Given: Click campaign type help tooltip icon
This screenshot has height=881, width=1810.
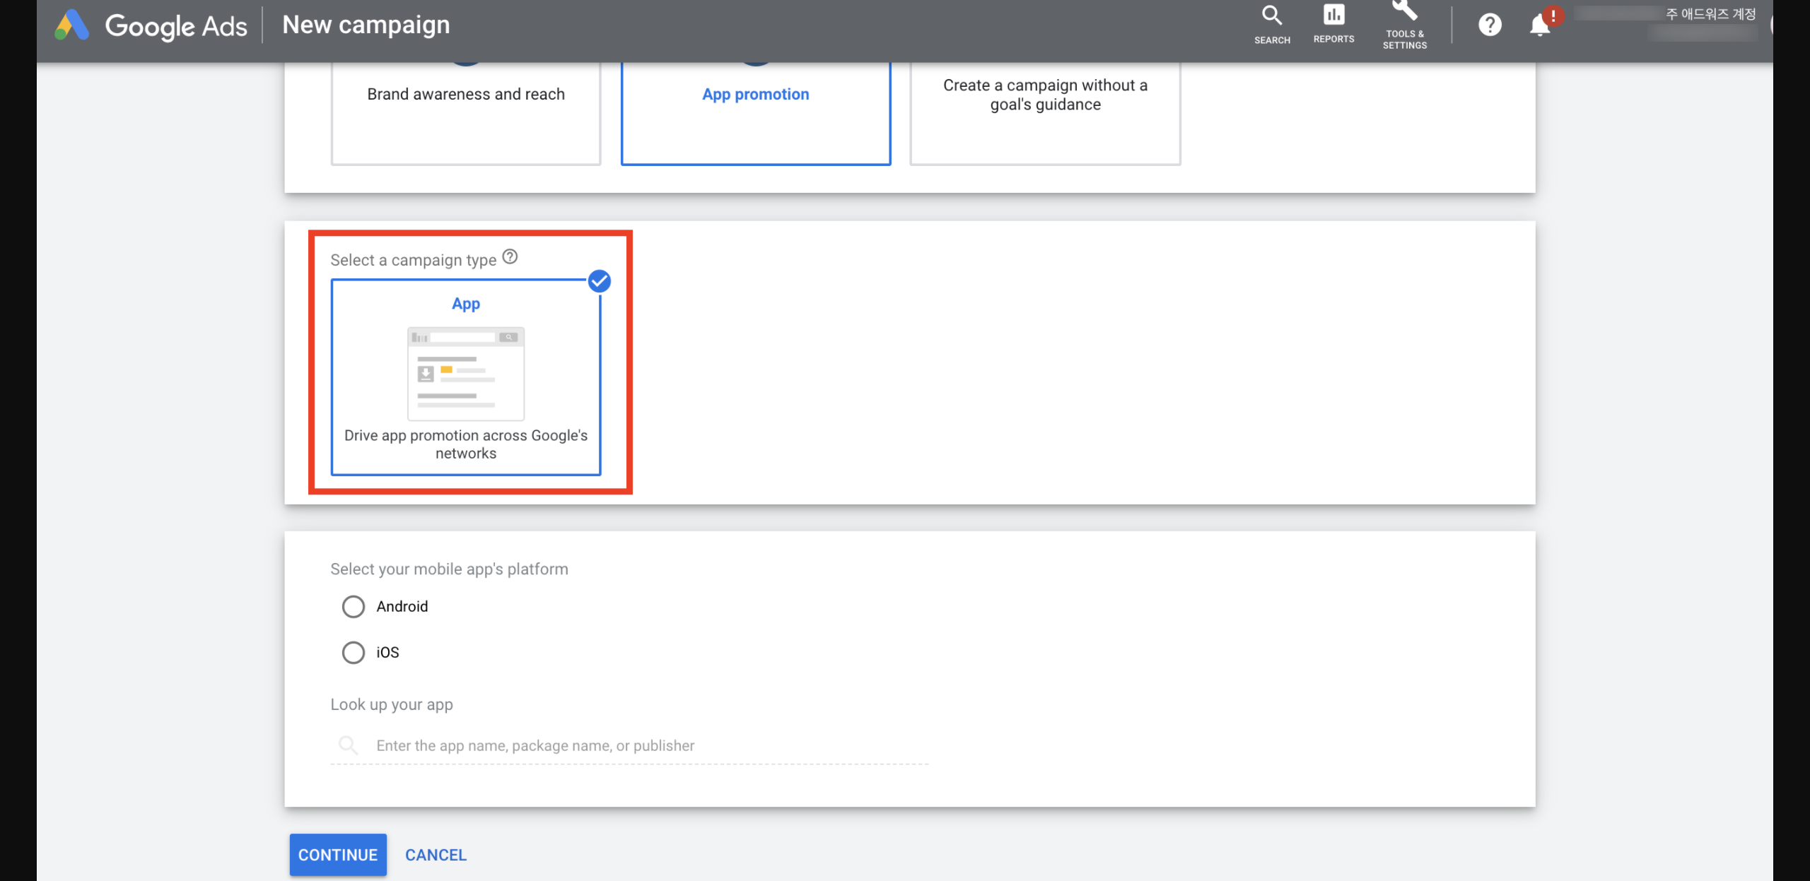Looking at the screenshot, I should coord(510,257).
